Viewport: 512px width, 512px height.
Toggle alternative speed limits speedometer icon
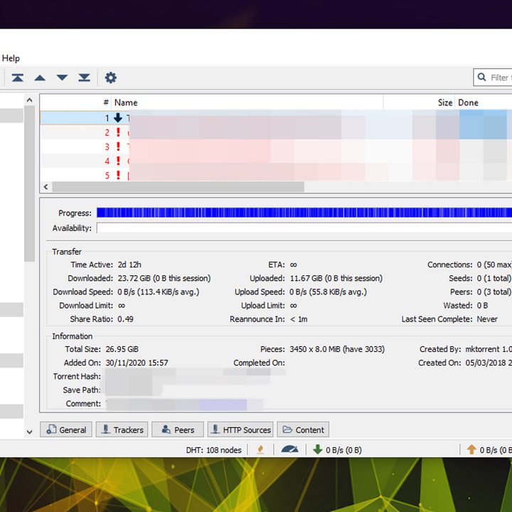[x=289, y=450]
